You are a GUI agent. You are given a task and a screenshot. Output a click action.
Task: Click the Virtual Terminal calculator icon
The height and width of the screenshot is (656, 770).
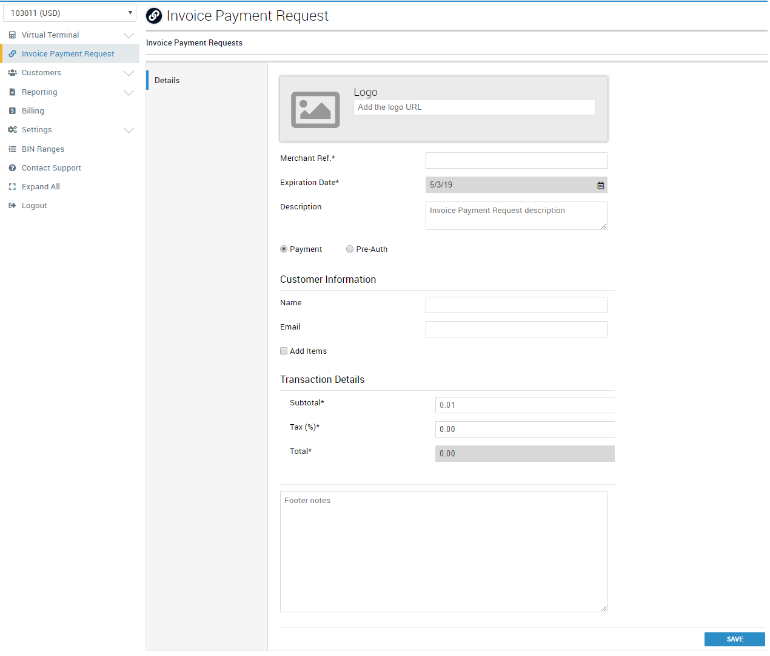pos(12,35)
